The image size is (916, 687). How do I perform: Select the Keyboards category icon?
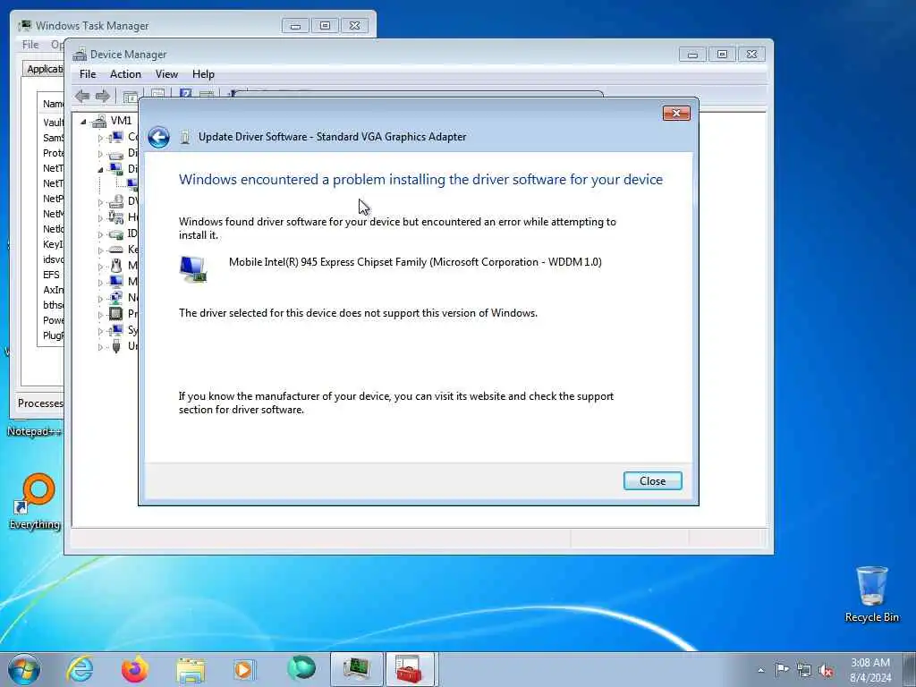click(x=116, y=250)
